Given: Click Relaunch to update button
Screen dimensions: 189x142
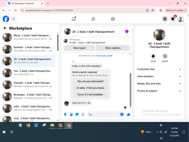Looking at the screenshot, I should (x=175, y=10).
